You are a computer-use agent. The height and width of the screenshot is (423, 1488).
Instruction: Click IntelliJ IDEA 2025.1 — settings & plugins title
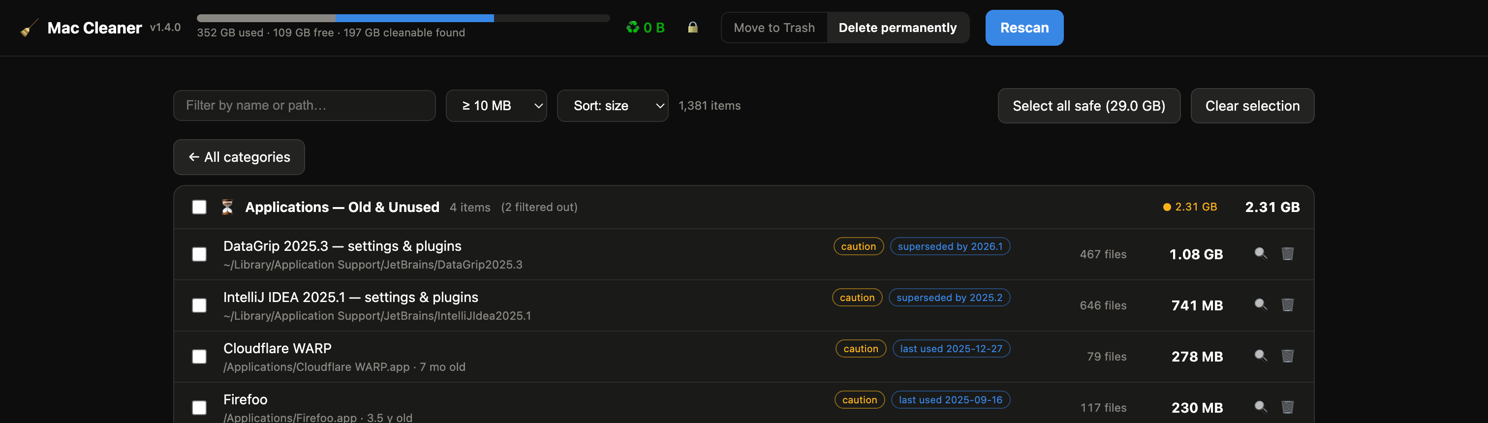[351, 297]
